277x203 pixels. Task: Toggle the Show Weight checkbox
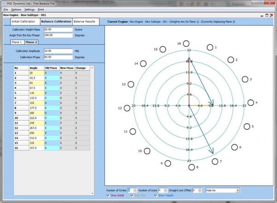[x=155, y=196]
